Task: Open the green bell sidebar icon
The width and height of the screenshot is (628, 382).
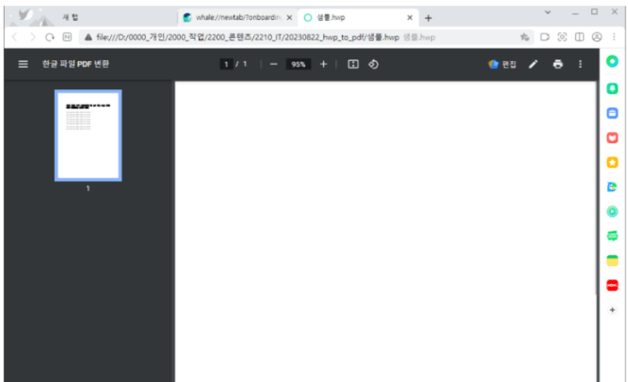Action: click(x=612, y=88)
